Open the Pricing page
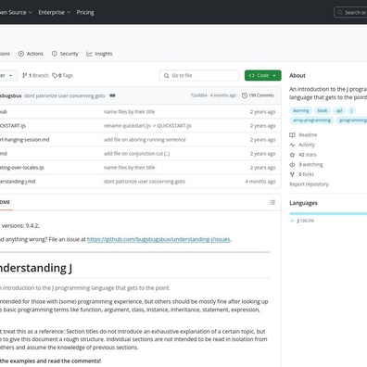 click(85, 12)
